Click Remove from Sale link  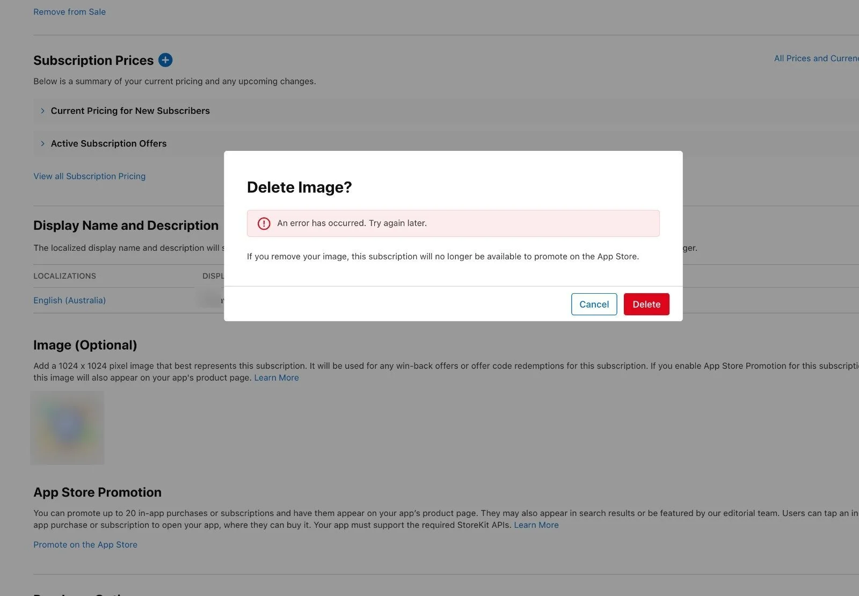tap(70, 12)
